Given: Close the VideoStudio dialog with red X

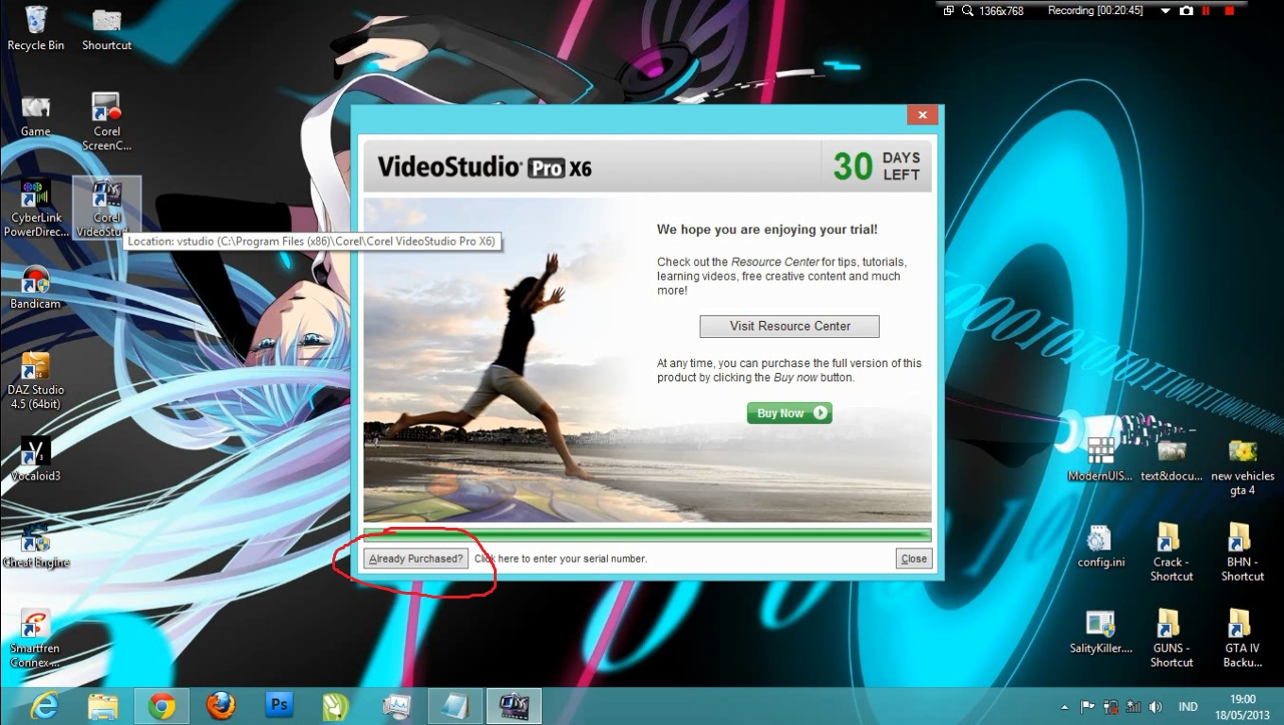Looking at the screenshot, I should coord(921,115).
